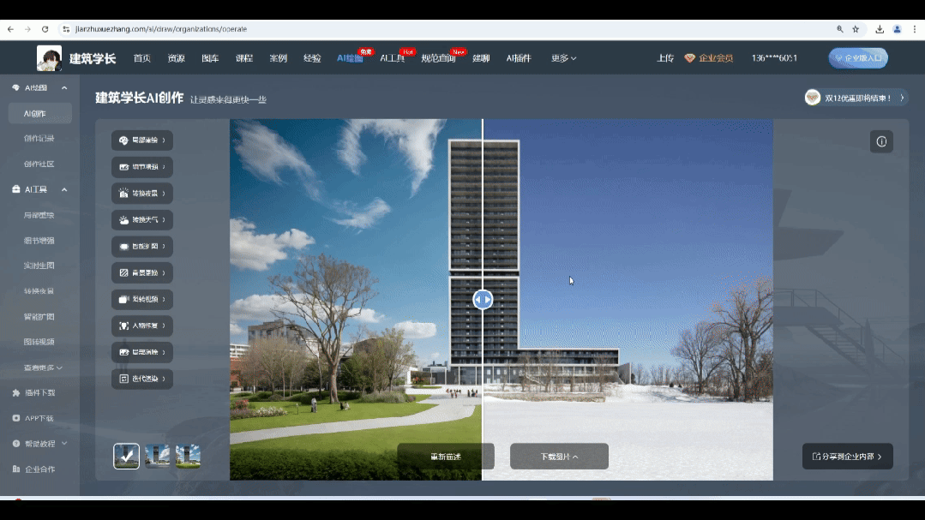The image size is (925, 520).
Task: Open 案例 in top navigation
Action: point(279,57)
